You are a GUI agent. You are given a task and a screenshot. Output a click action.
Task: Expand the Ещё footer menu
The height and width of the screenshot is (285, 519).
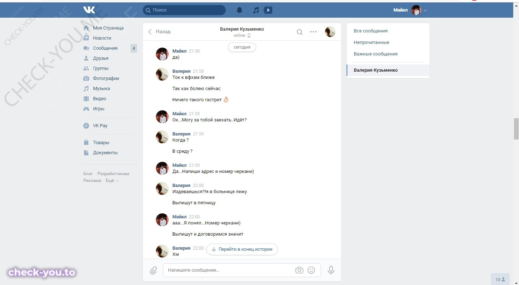tap(112, 181)
